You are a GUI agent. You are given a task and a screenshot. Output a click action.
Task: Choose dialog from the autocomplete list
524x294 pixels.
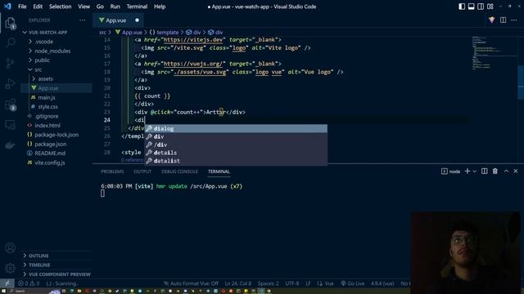236,129
